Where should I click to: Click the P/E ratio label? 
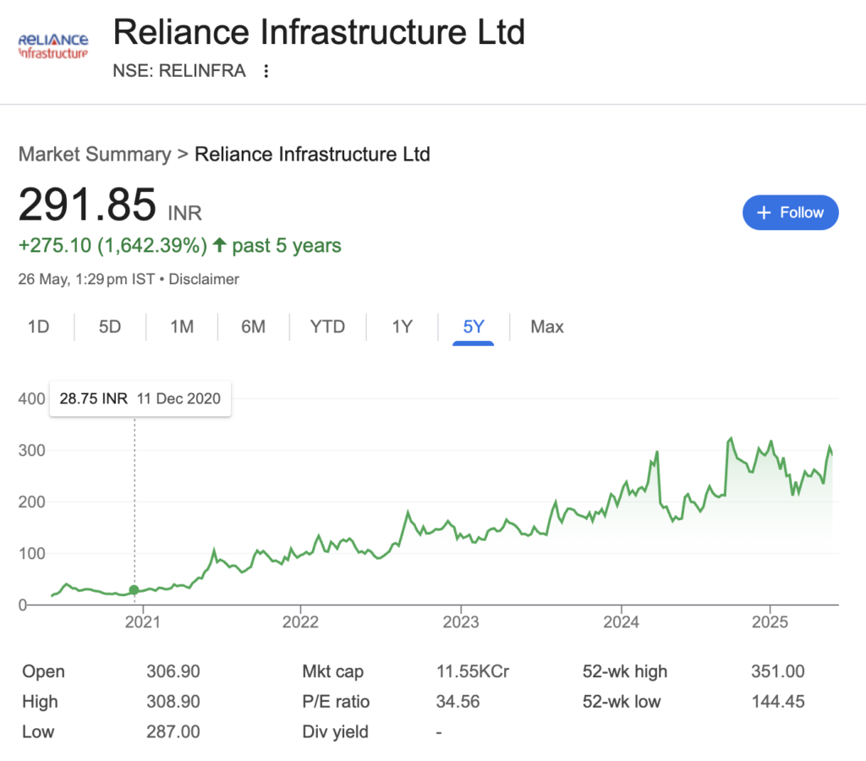[336, 702]
